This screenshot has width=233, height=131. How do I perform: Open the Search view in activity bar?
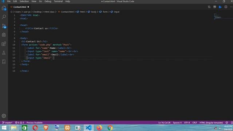pos(4,17)
